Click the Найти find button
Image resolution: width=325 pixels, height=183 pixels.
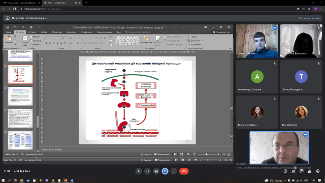click(x=192, y=37)
